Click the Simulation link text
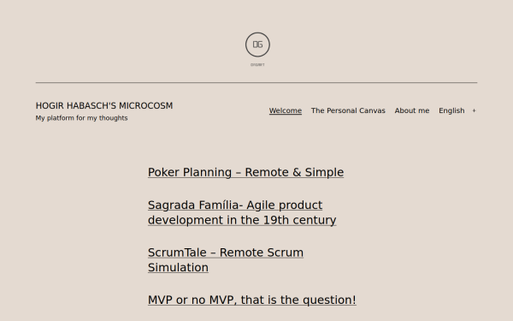The image size is (513, 321). coord(178,268)
